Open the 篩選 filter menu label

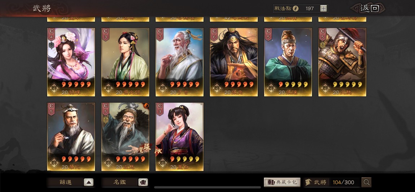pyautogui.click(x=66, y=183)
